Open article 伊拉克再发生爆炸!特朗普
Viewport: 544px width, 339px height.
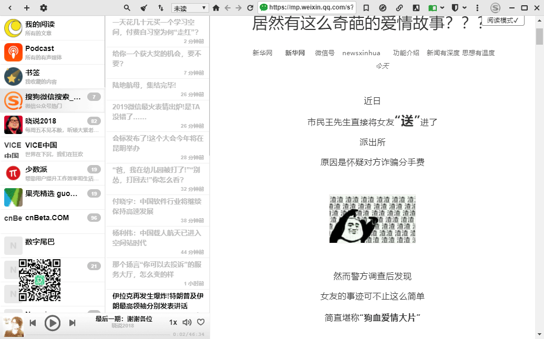pyautogui.click(x=158, y=301)
